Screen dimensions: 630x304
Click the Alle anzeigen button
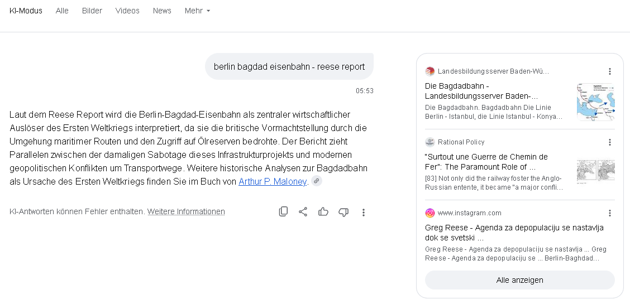click(519, 280)
